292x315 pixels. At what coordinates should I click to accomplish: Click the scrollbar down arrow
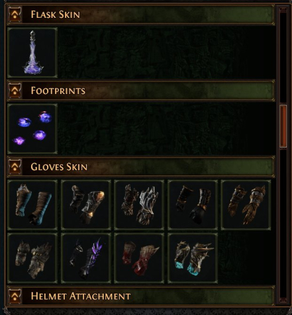pos(283,300)
